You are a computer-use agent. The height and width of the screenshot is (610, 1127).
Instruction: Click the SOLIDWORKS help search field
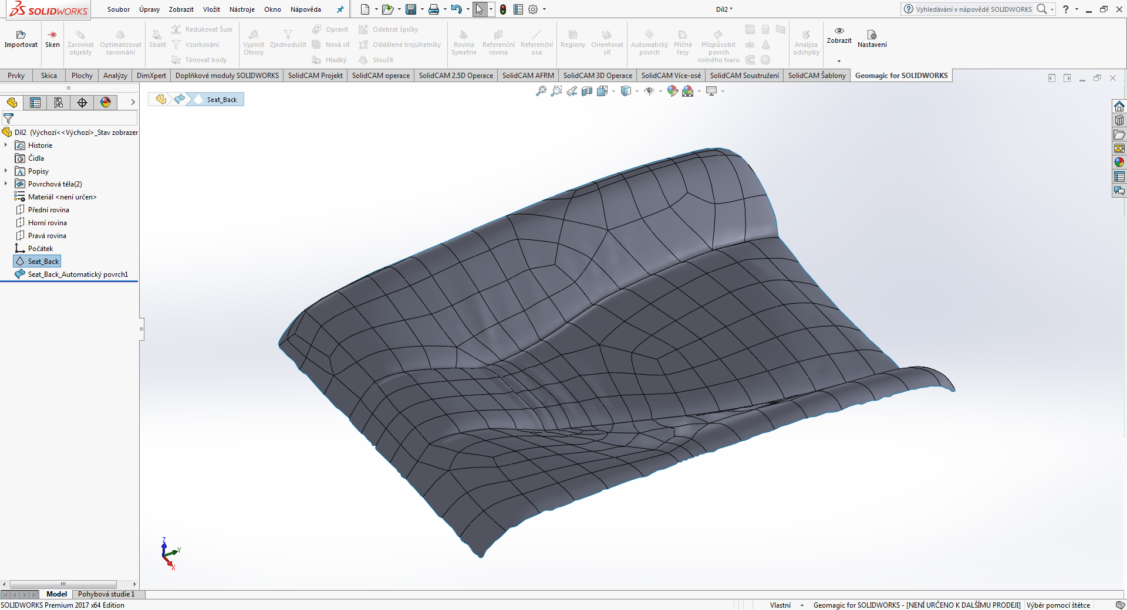point(973,9)
